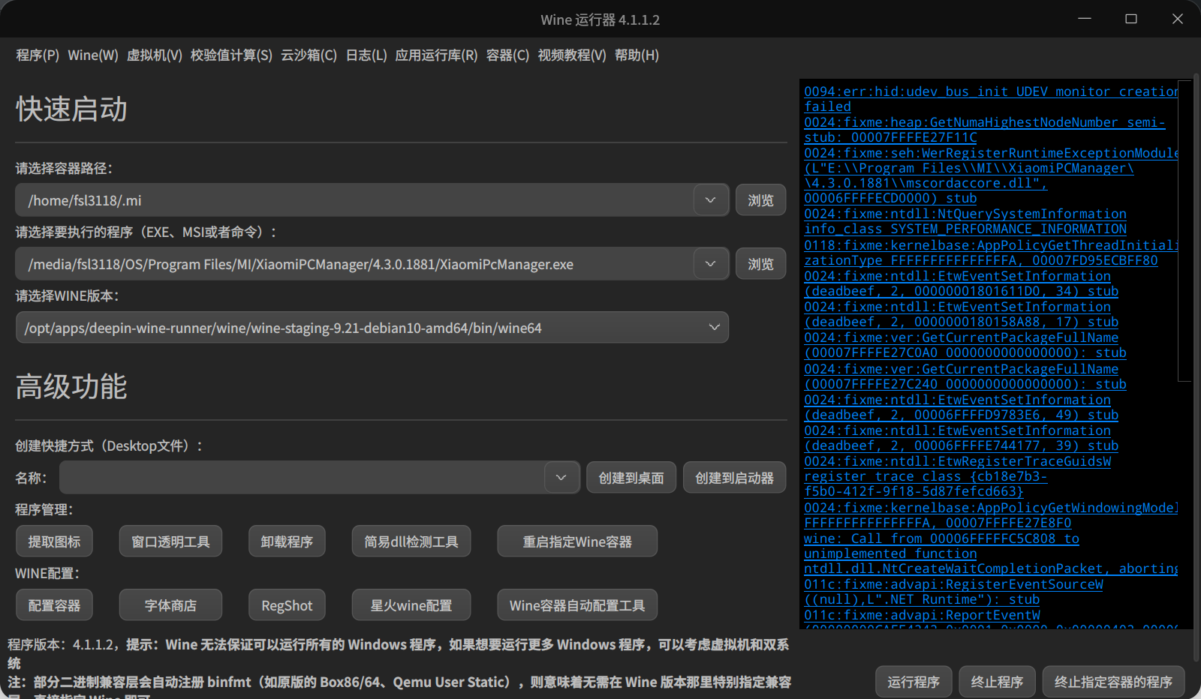Expand the executable program path dropdown arrow

(710, 264)
